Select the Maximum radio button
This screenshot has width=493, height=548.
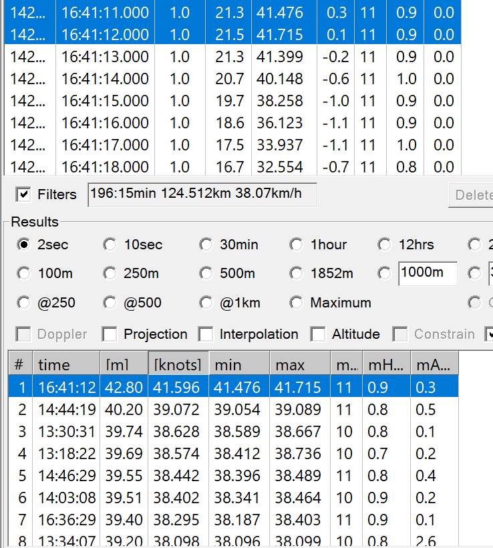pos(296,303)
